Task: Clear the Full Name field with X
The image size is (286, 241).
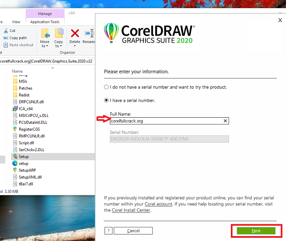Action: coord(225,121)
